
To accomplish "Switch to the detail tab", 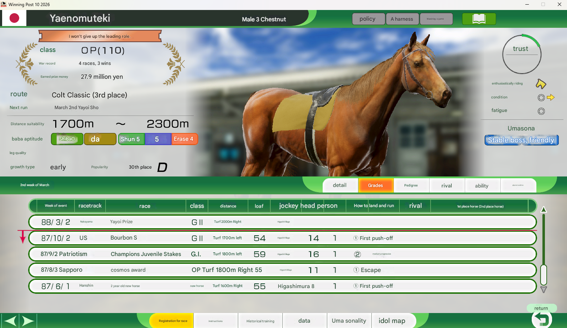I will point(340,185).
